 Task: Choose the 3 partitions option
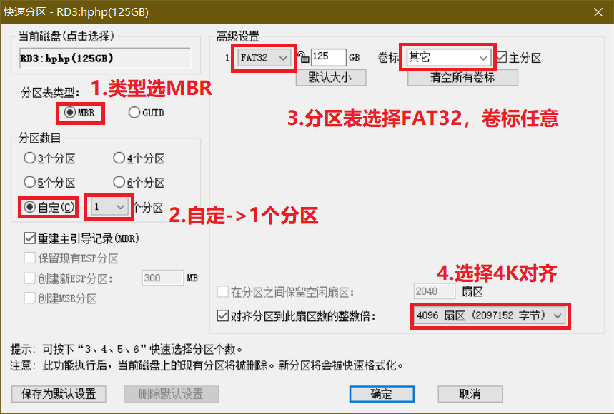click(x=30, y=158)
